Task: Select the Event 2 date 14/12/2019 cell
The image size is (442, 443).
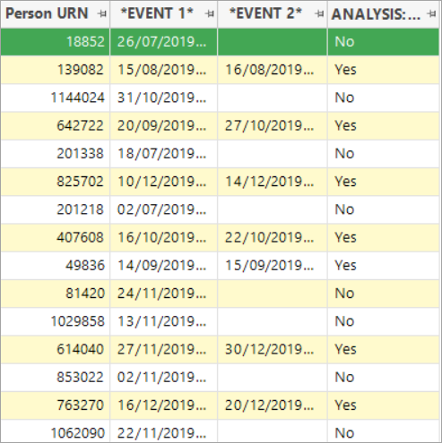Action: click(273, 182)
